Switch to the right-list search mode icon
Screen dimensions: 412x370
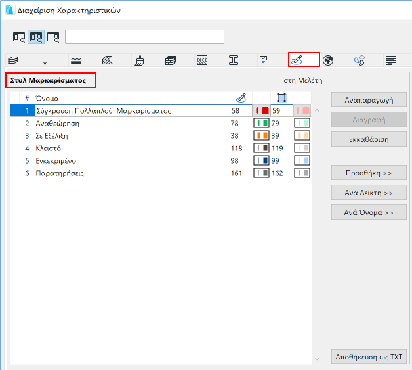click(x=53, y=37)
